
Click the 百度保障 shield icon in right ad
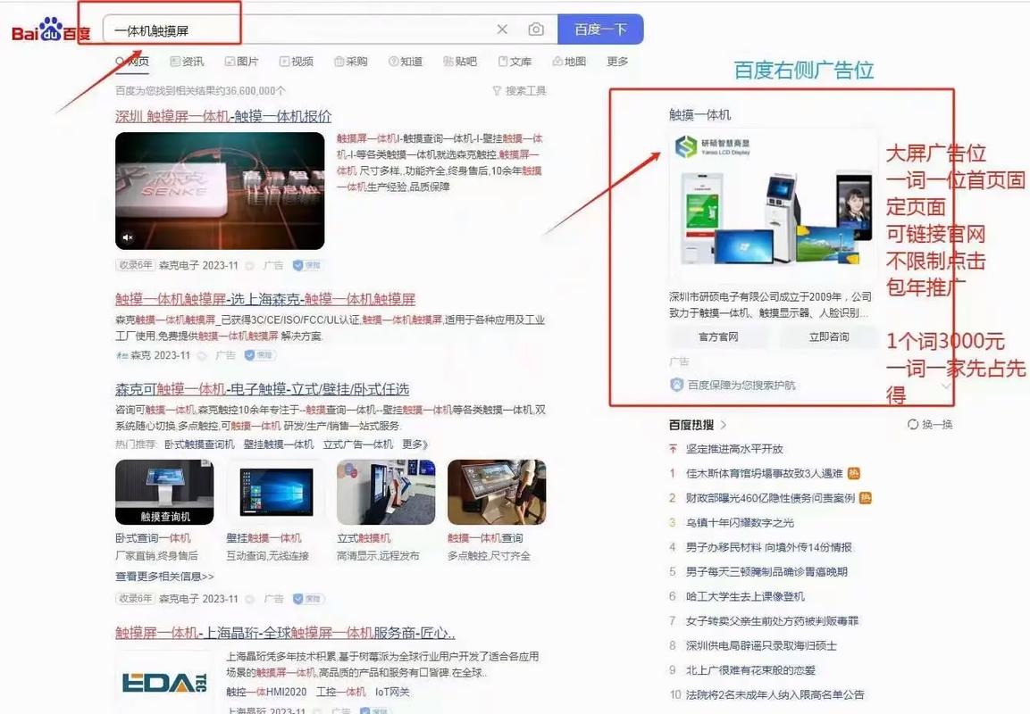pos(676,385)
